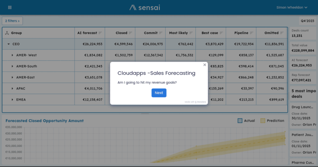Sort by Pipeline column icon
Image resolution: width=318 pixels, height=167 pixels.
coord(251,33)
